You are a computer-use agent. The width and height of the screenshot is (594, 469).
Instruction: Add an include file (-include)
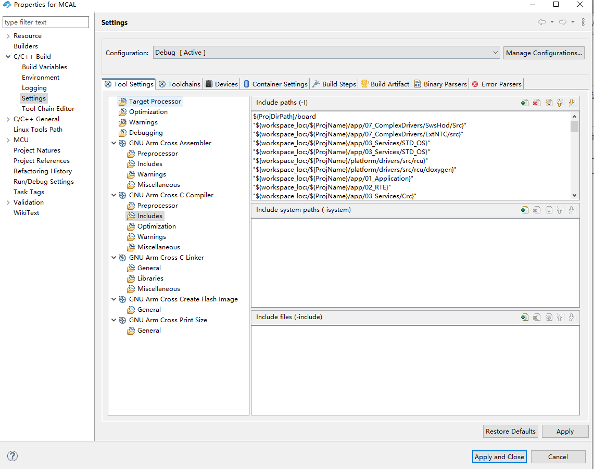pyautogui.click(x=525, y=317)
